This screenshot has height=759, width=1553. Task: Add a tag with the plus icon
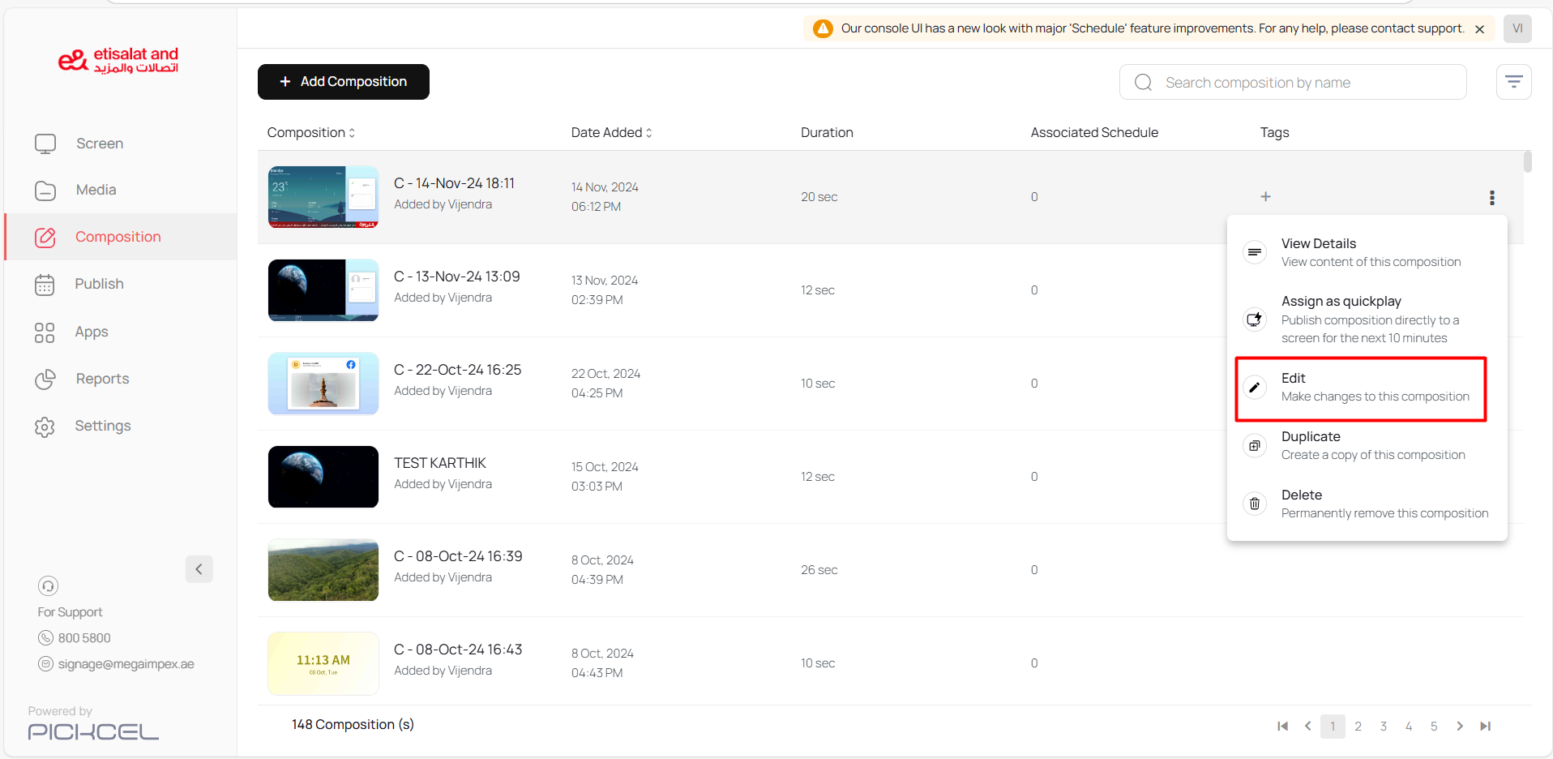tap(1265, 197)
